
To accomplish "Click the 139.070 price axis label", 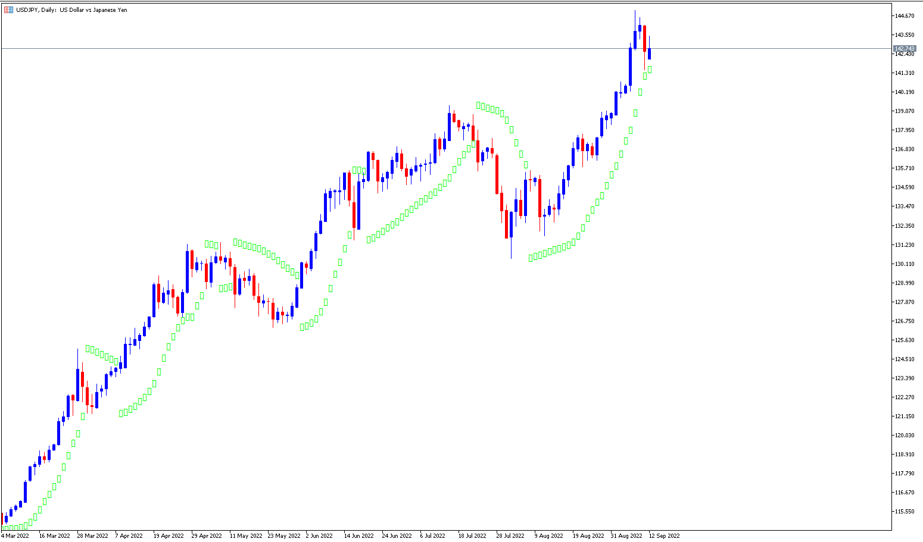I will point(905,111).
